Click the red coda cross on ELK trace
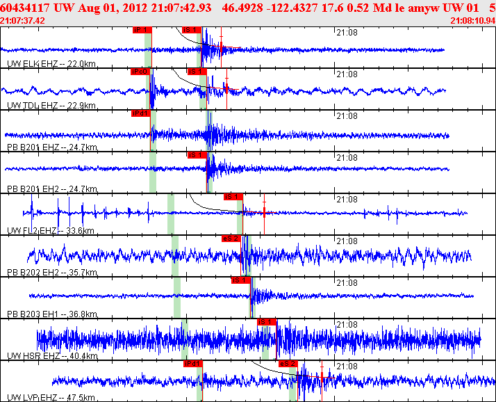Screen dimensions: 496x402 pos(221,47)
